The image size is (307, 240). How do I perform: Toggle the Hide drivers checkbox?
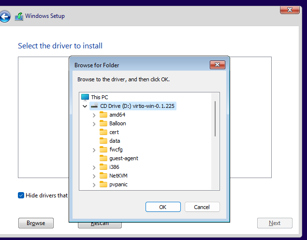tap(21, 195)
